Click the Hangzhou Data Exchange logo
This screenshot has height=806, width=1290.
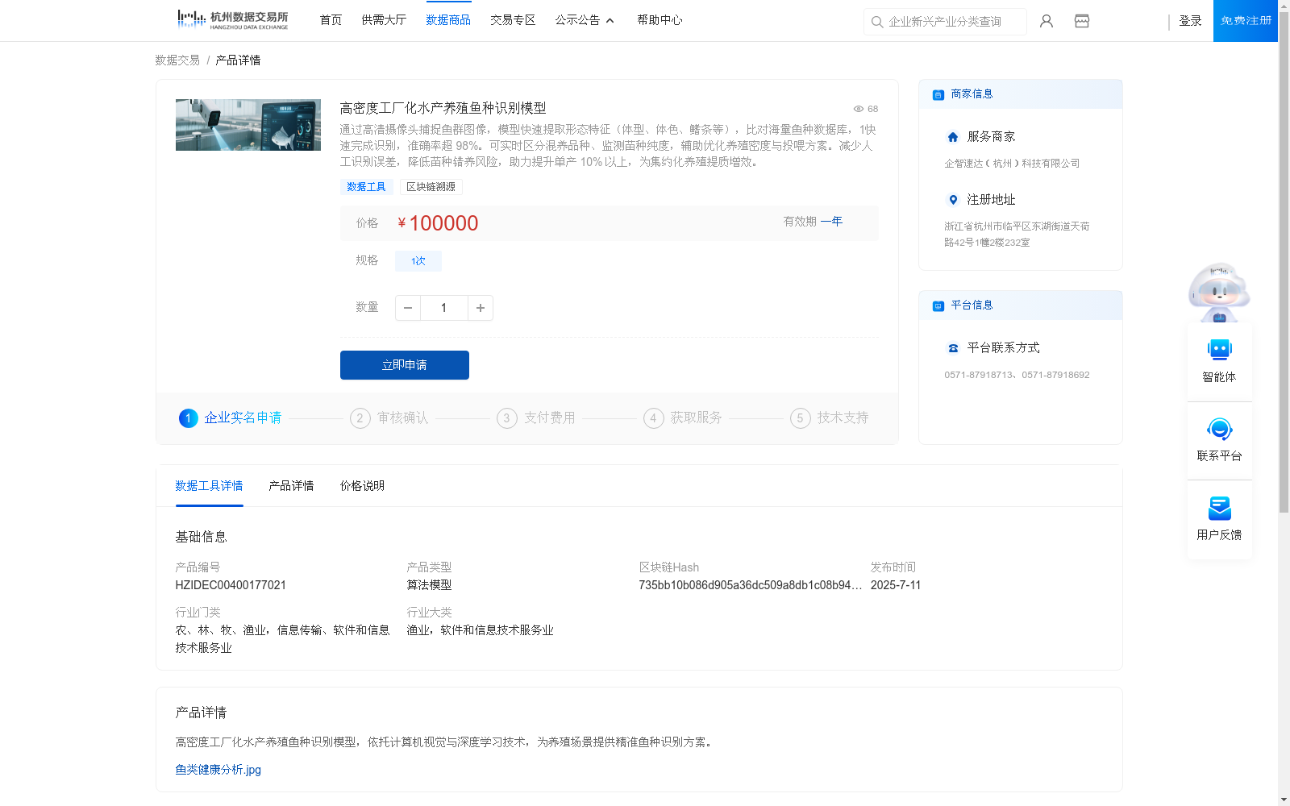tap(232, 20)
